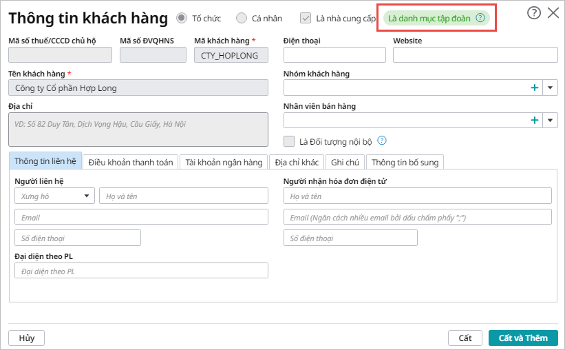565x350 pixels.
Task: Focus the Đại diện theo PL text field
Action: click(141, 271)
